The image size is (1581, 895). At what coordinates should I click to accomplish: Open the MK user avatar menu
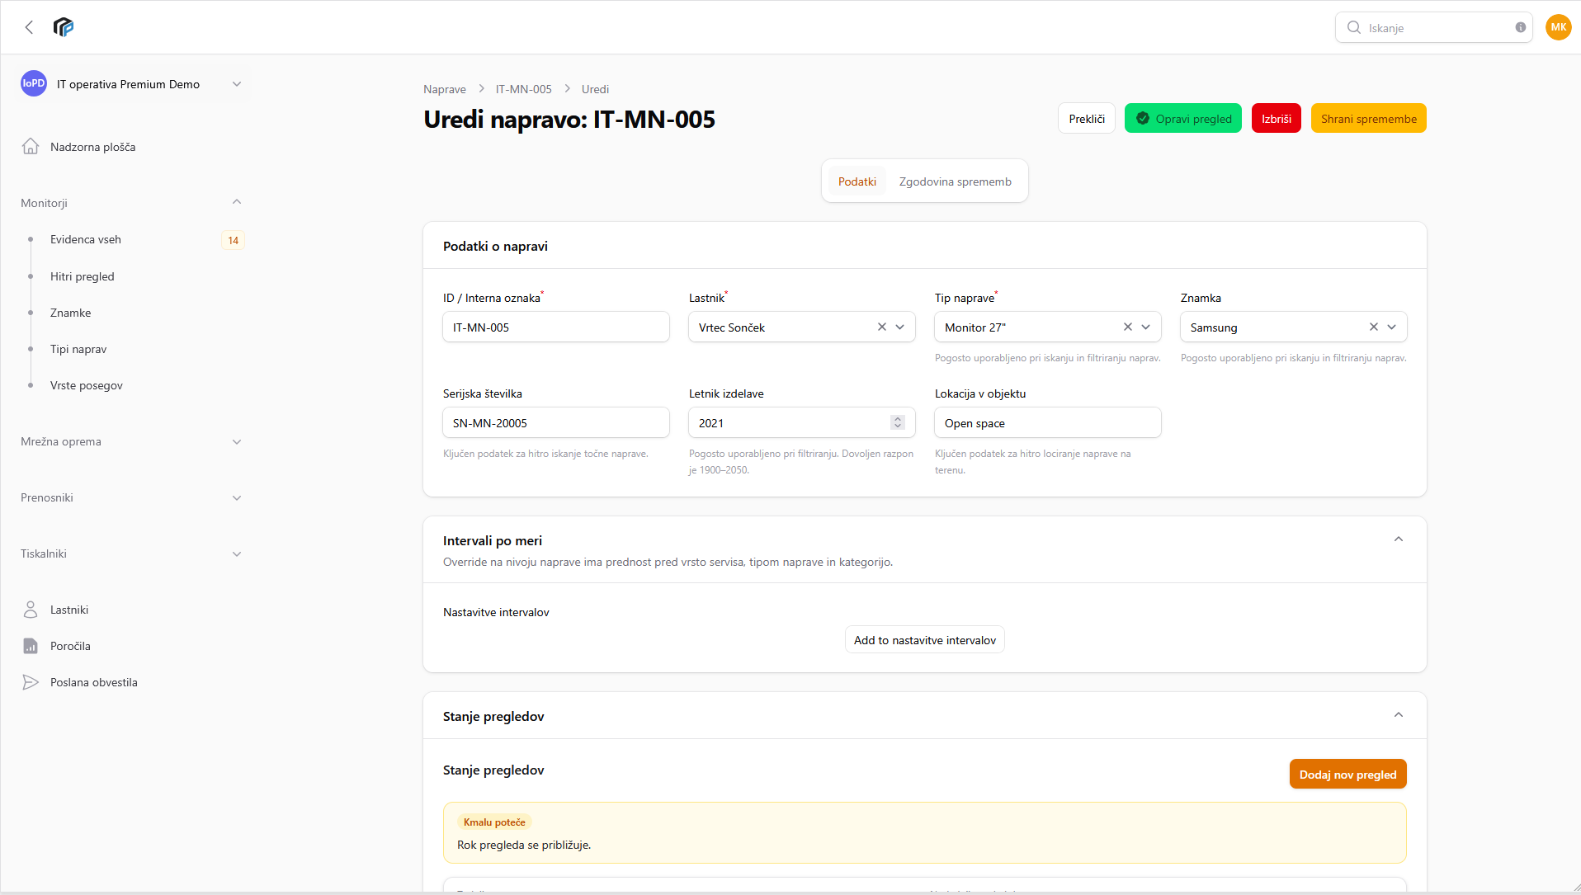1558,27
